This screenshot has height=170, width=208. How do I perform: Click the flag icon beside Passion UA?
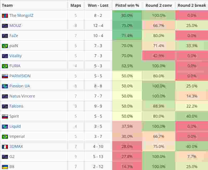click(x=5, y=86)
